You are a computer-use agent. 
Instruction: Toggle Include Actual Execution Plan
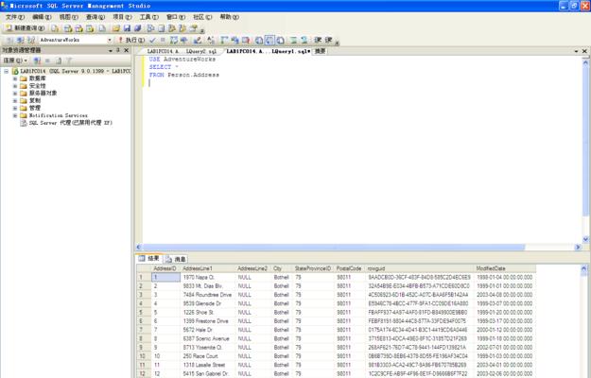point(224,40)
